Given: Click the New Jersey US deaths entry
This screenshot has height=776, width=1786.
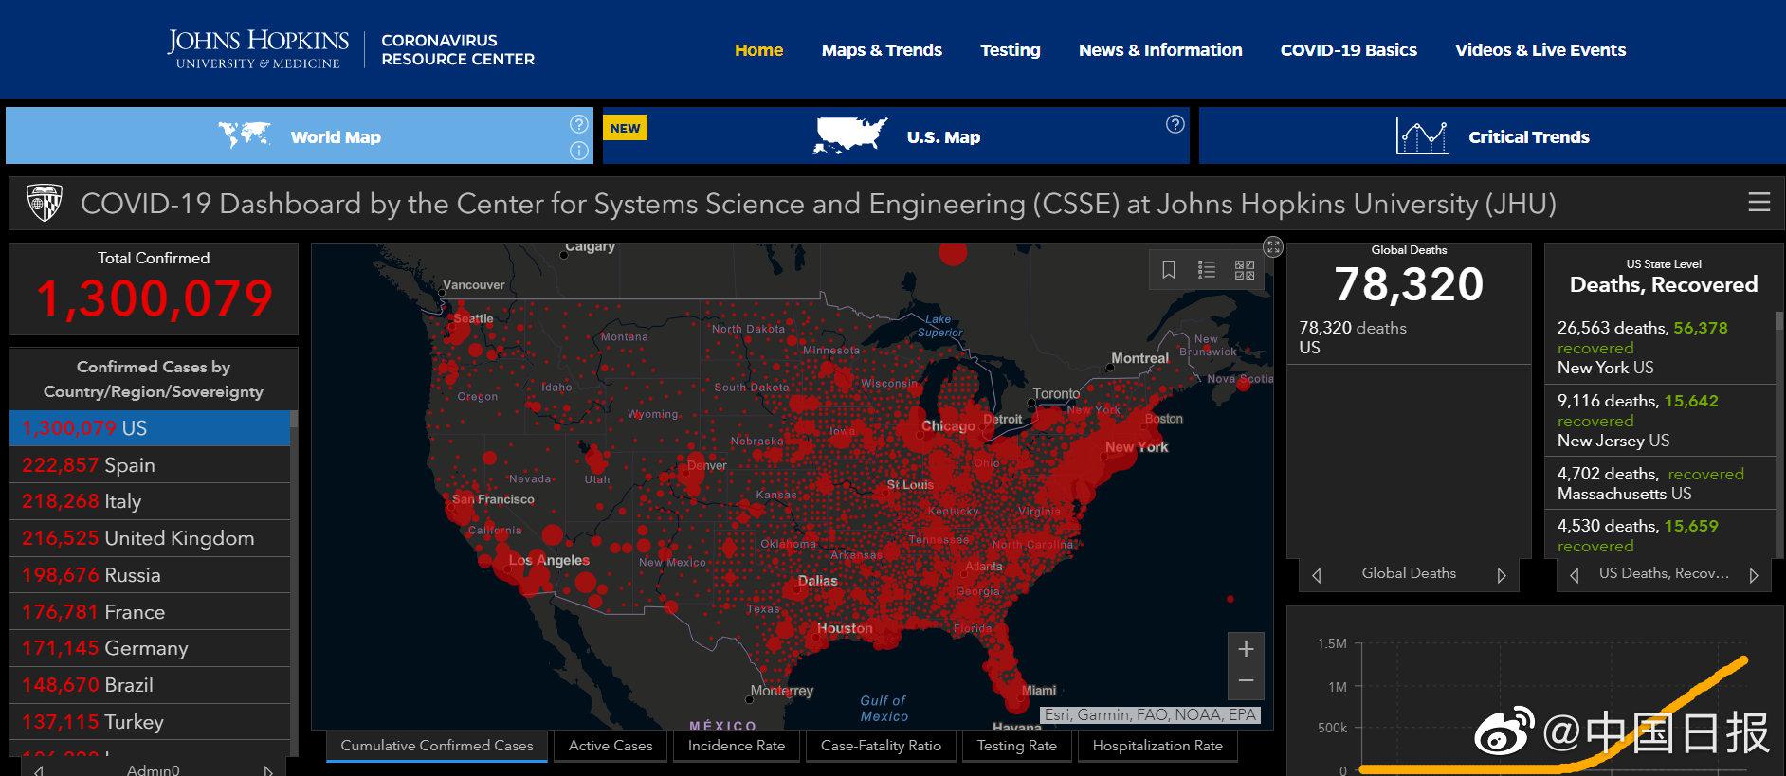Looking at the screenshot, I should pos(1661,420).
